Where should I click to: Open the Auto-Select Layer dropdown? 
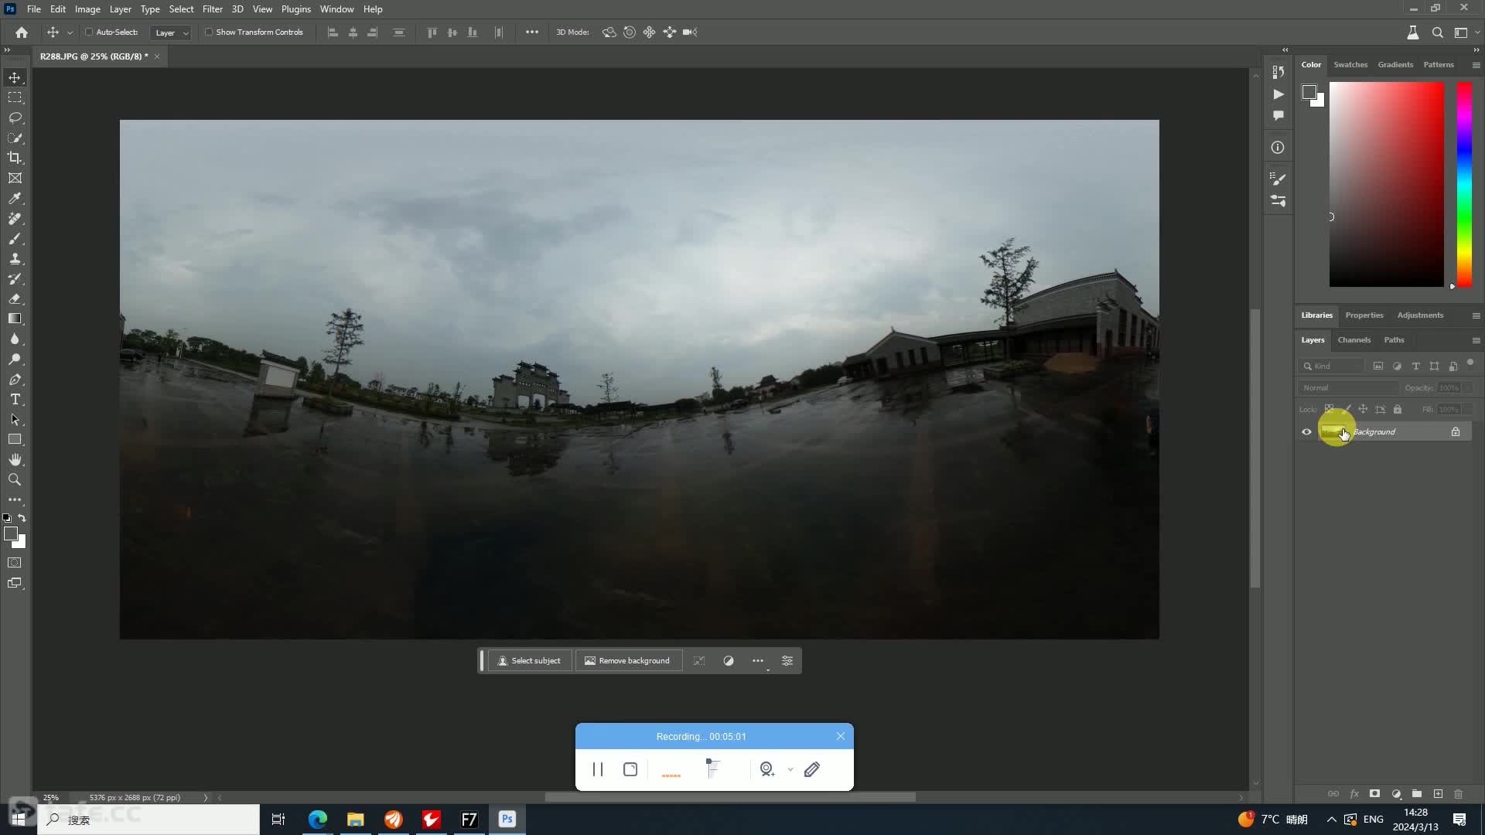click(171, 32)
